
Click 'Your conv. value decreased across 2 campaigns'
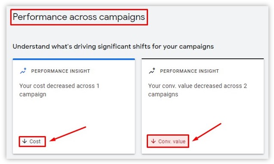(197, 90)
